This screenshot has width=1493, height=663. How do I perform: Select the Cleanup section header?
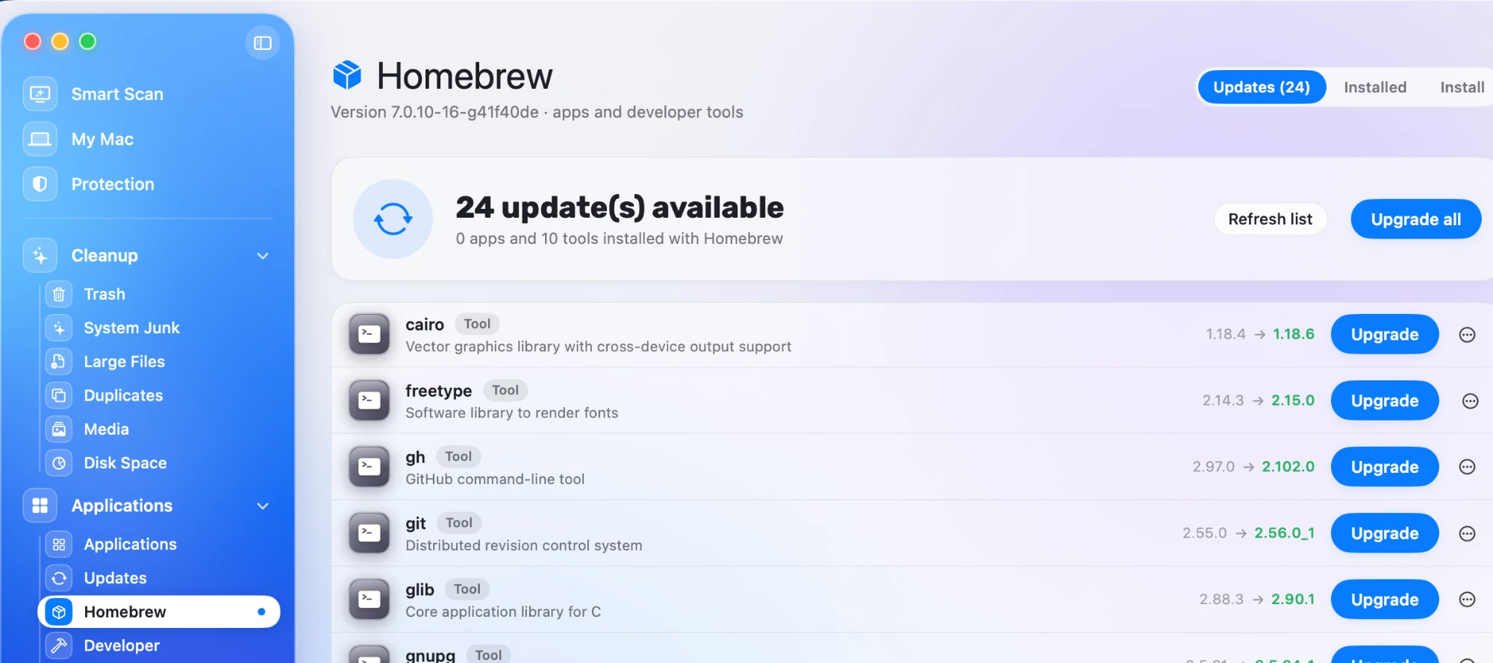(147, 256)
